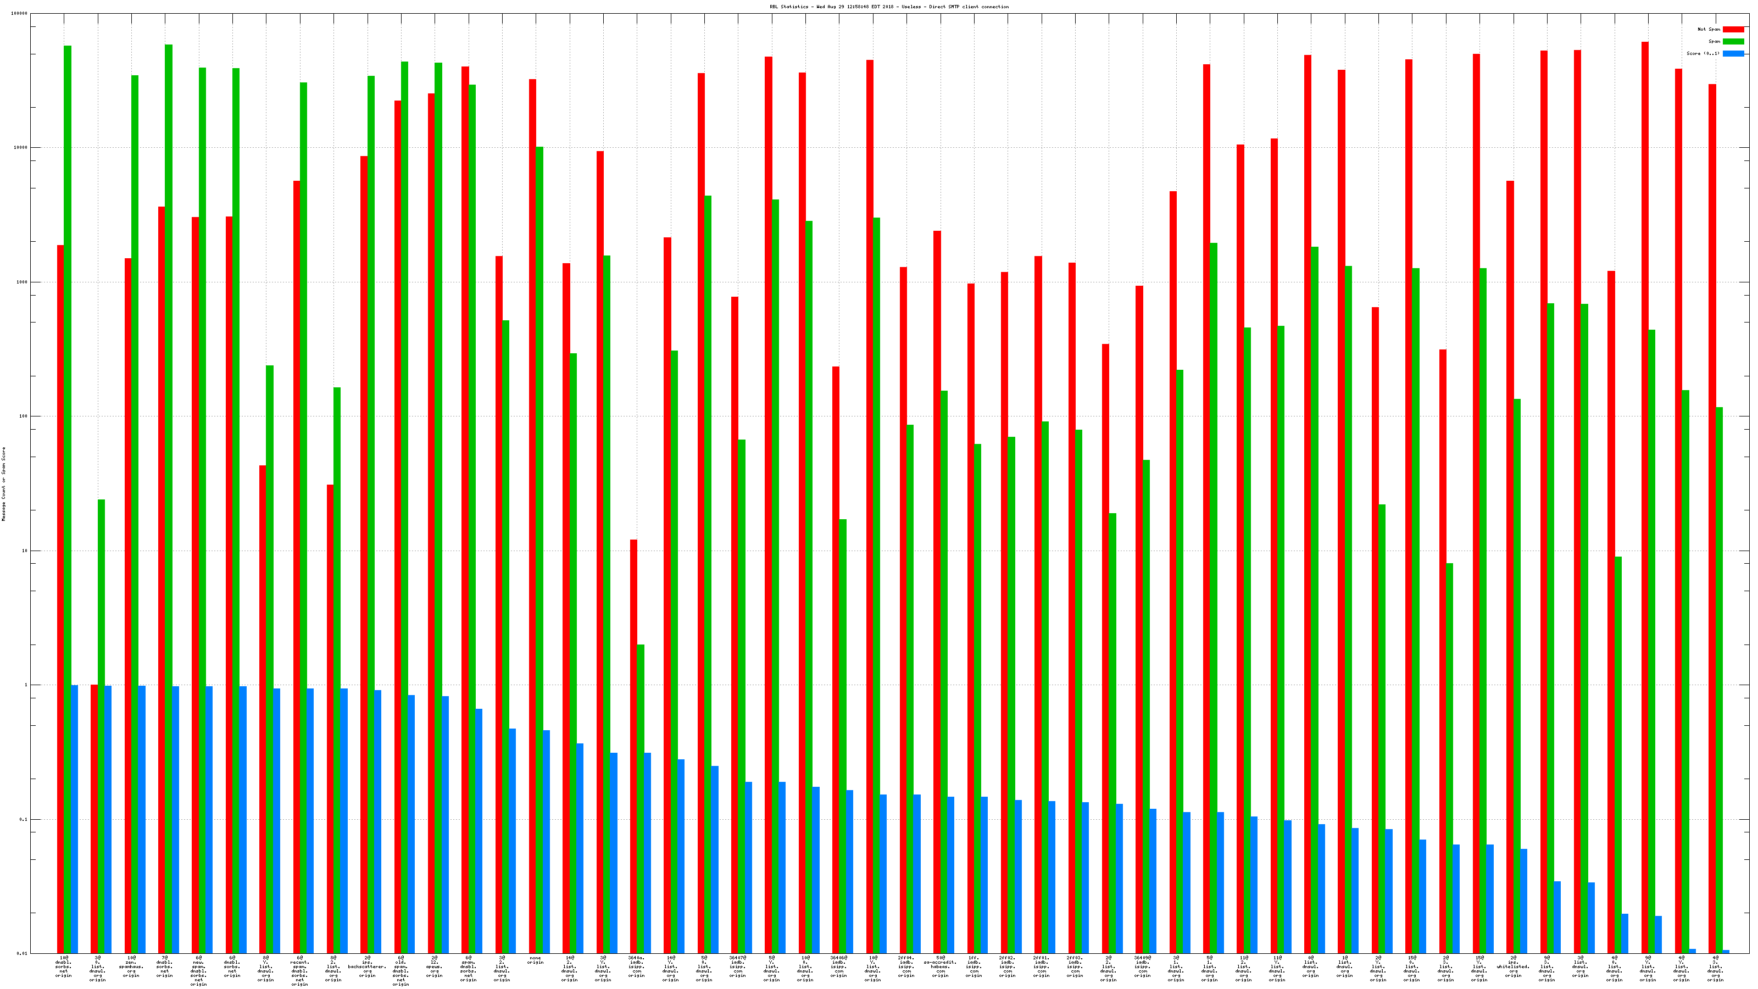Click the zen.spamhaus.org x-axis label

pyautogui.click(x=131, y=966)
